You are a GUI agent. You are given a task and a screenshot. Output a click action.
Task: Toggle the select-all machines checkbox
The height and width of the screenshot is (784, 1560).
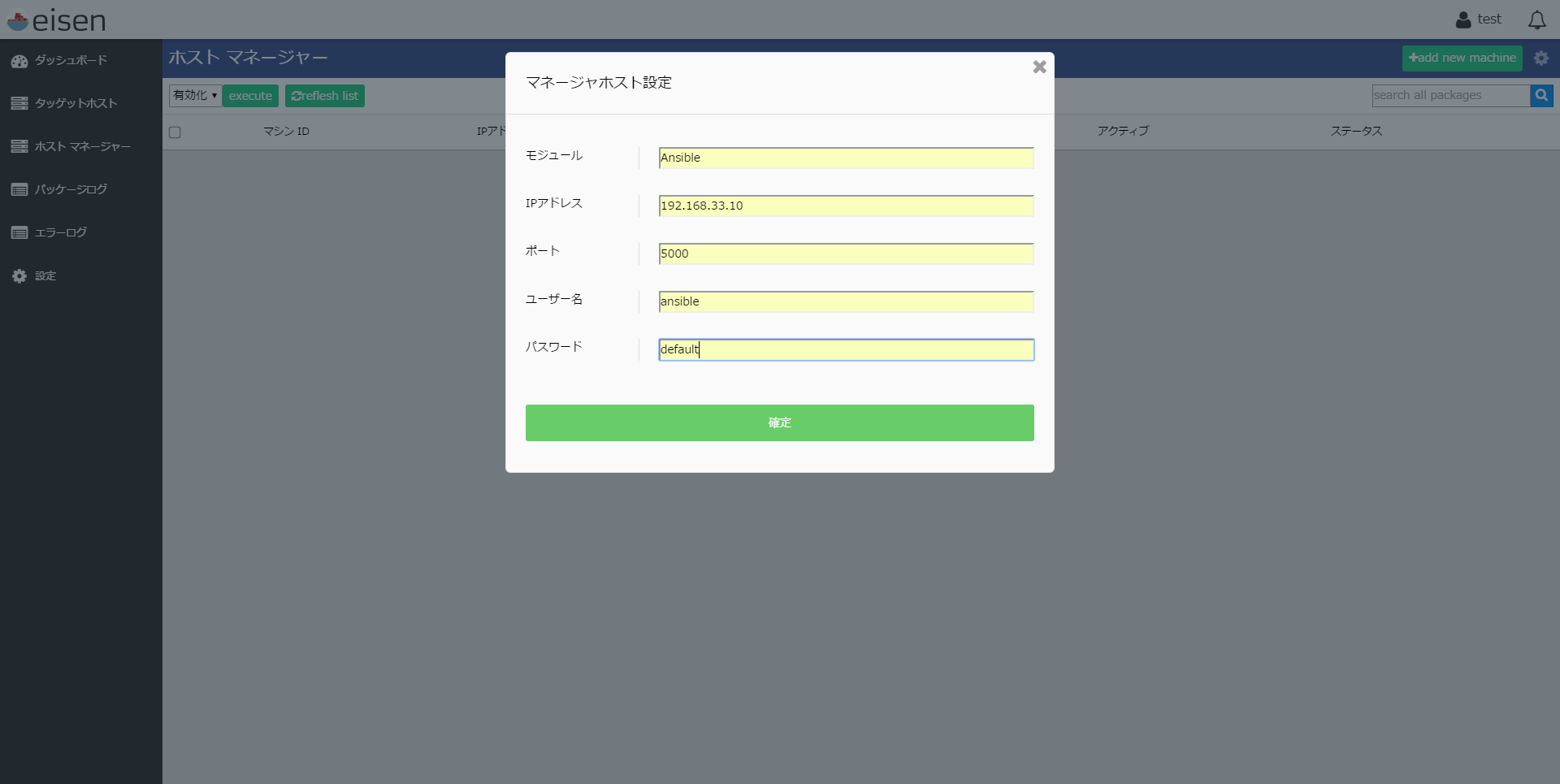point(175,132)
